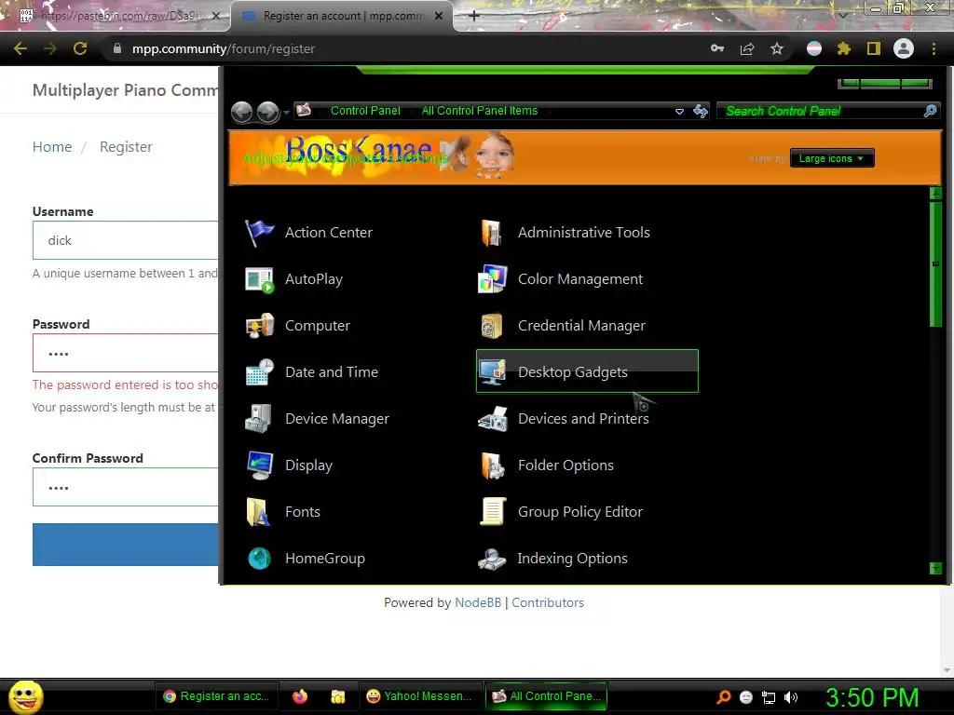The image size is (954, 715).
Task: Refresh the Control Panel address bar
Action: [701, 111]
